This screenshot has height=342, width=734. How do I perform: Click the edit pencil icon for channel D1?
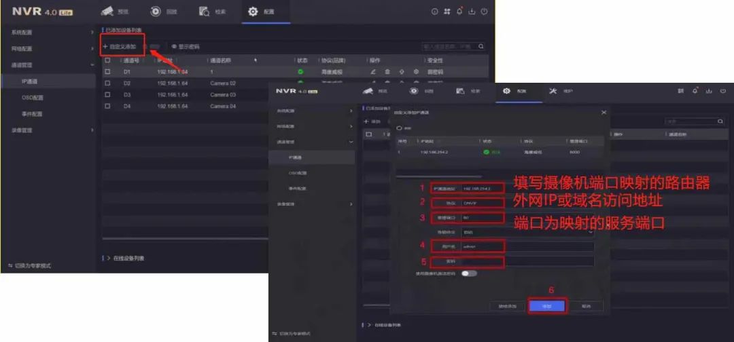pyautogui.click(x=373, y=71)
